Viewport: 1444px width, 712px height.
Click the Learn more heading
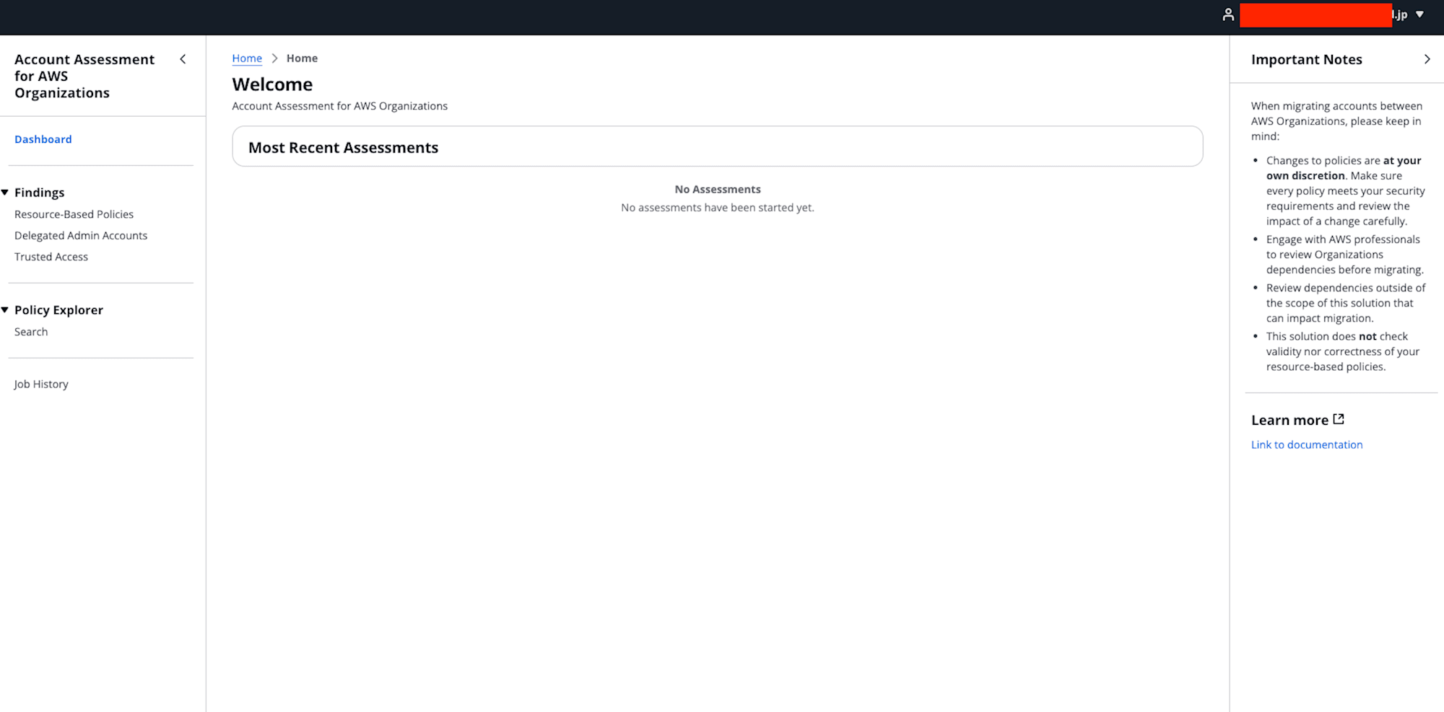point(1289,420)
